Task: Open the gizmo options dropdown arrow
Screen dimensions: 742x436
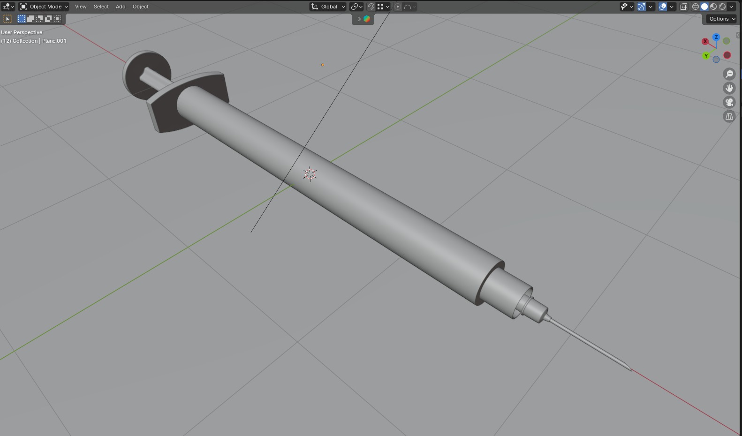Action: (651, 7)
